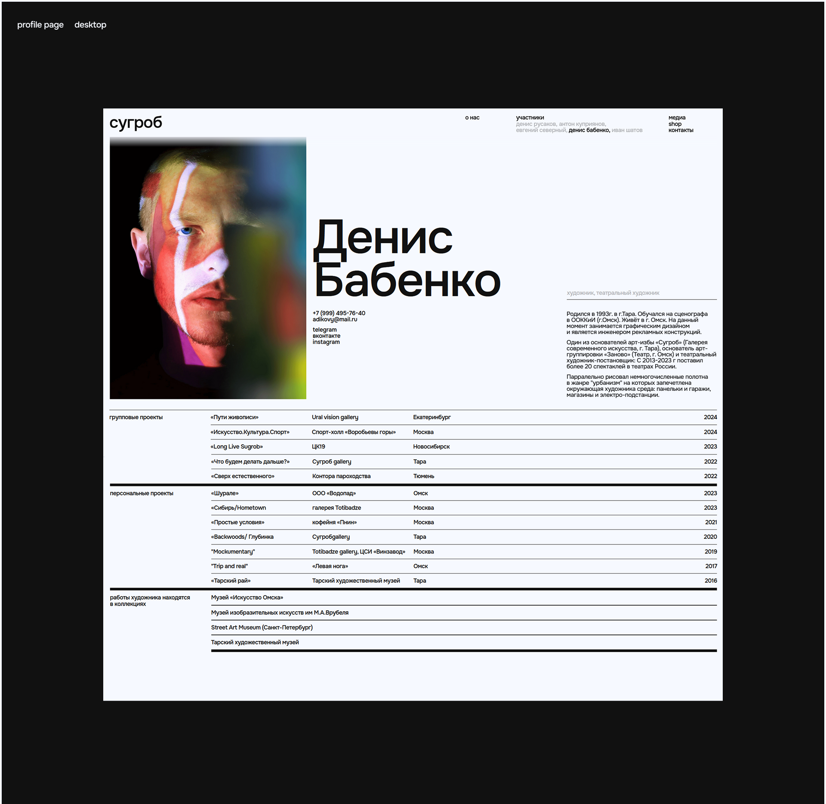Open the вконтакте social link
826x804 pixels.
pyautogui.click(x=326, y=336)
